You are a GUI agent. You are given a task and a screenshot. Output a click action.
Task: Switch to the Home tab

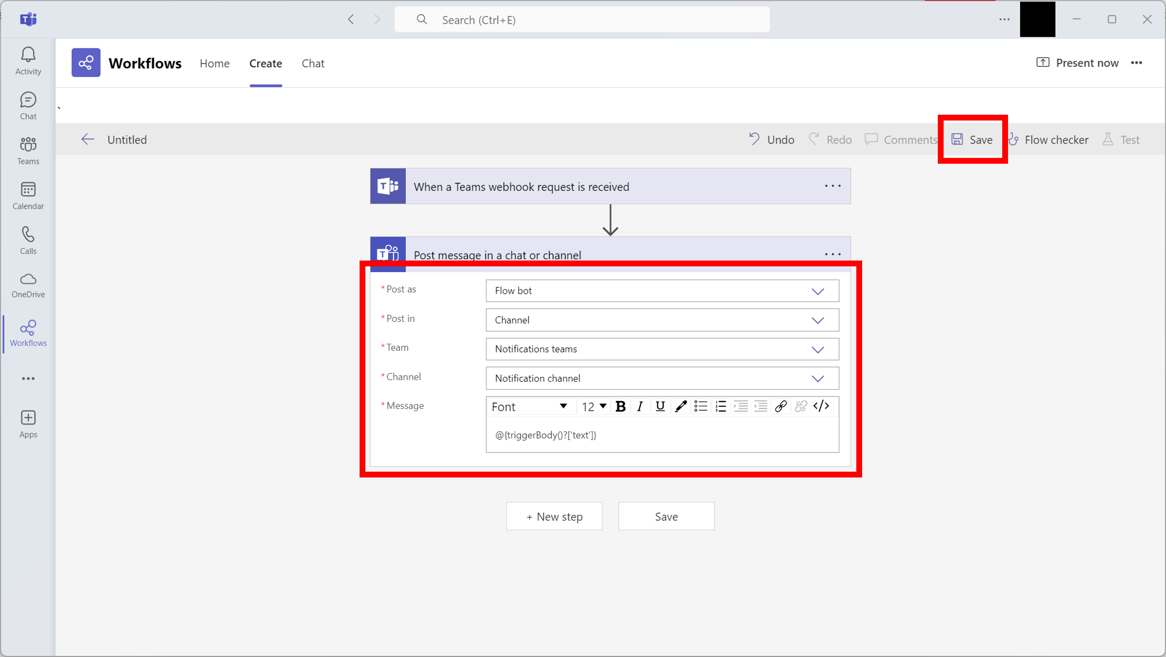coord(214,63)
